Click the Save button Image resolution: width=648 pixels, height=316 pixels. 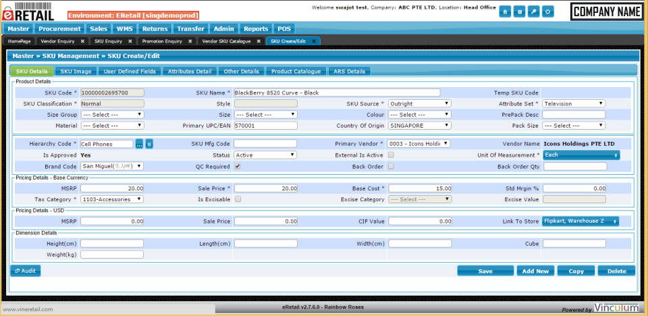tap(485, 271)
